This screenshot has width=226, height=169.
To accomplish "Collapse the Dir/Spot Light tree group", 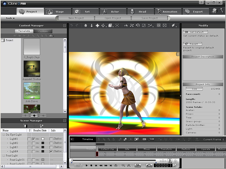I will pyautogui.click(x=3, y=134).
